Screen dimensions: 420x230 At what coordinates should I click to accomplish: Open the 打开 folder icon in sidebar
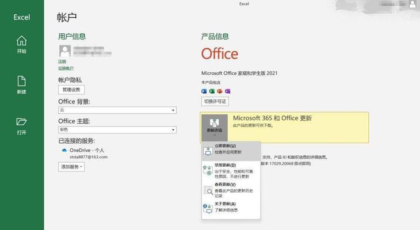pyautogui.click(x=21, y=121)
